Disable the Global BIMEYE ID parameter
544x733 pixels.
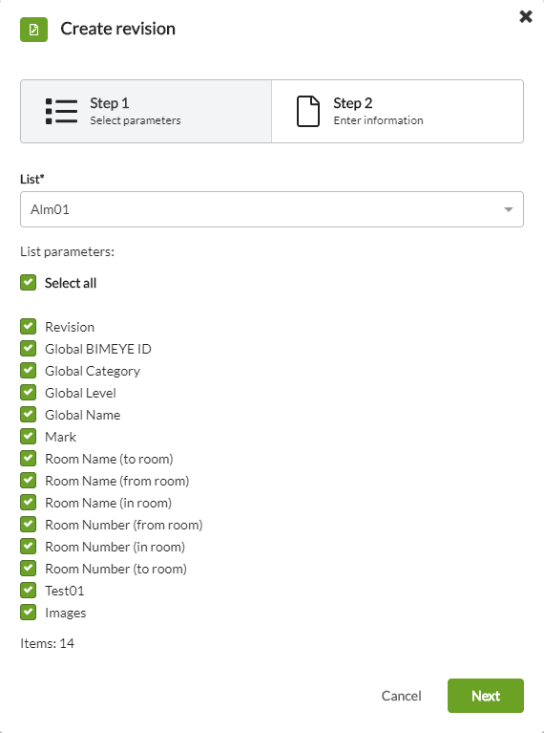(x=28, y=348)
